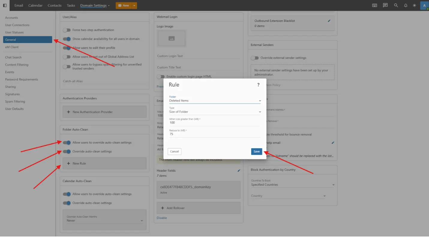Toggle Folder Auto-Clean allow users override

tap(67, 143)
